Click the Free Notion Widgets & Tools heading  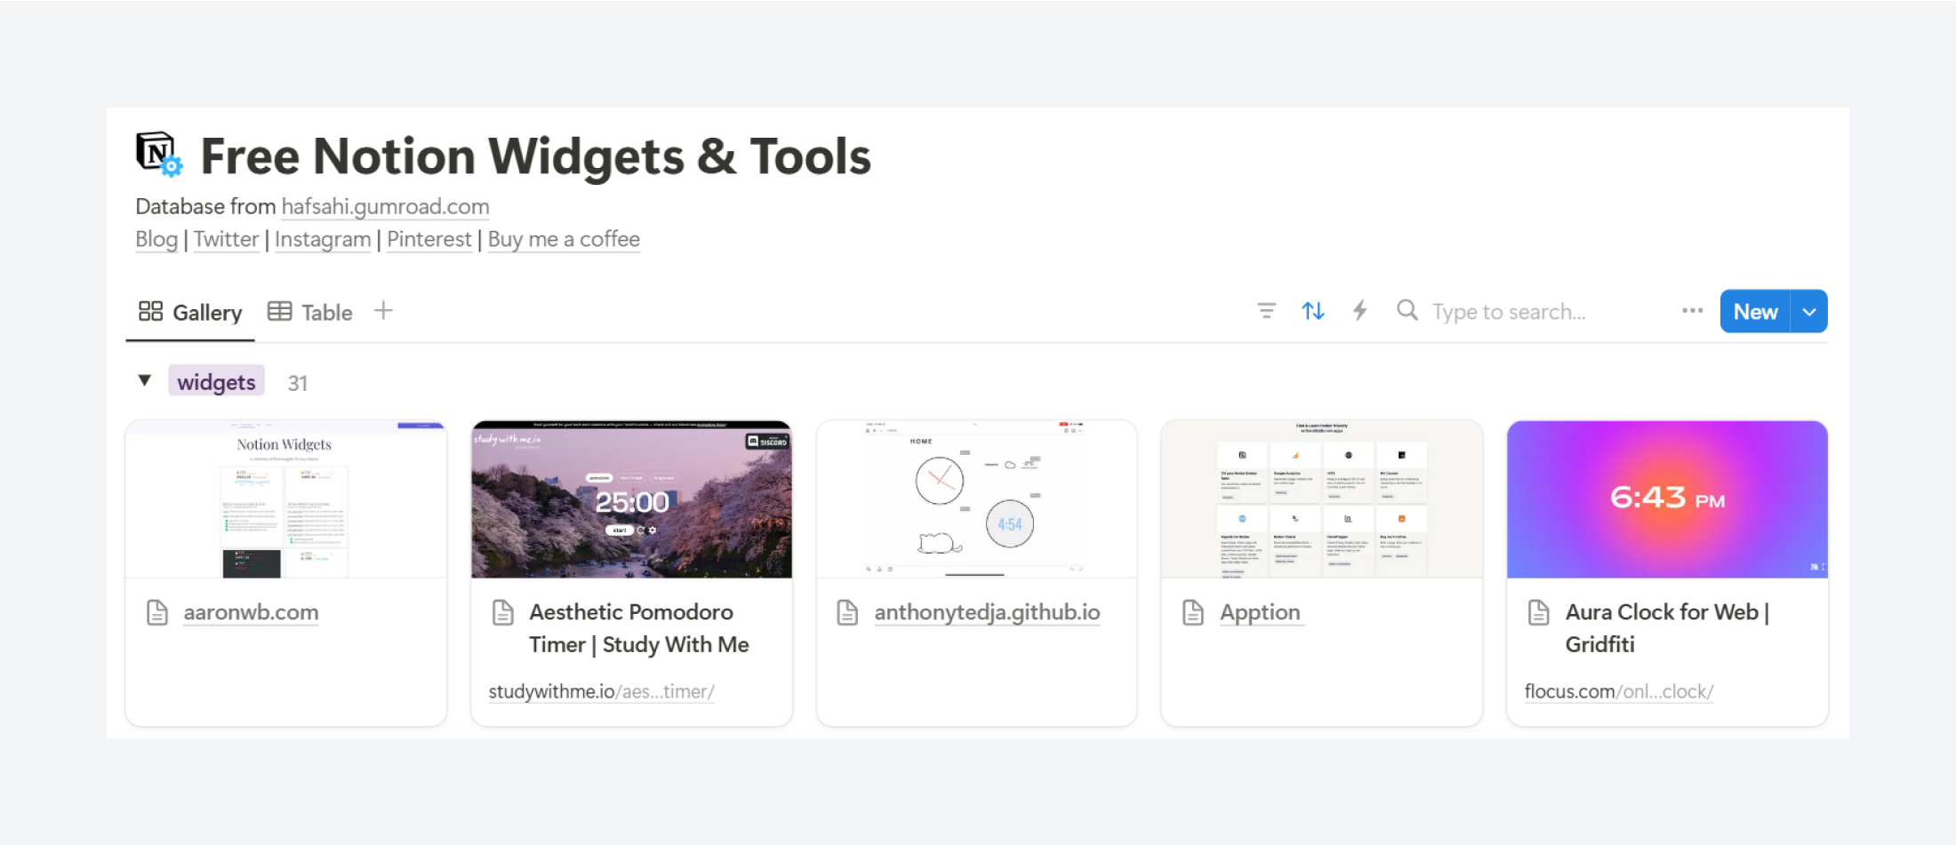[535, 156]
